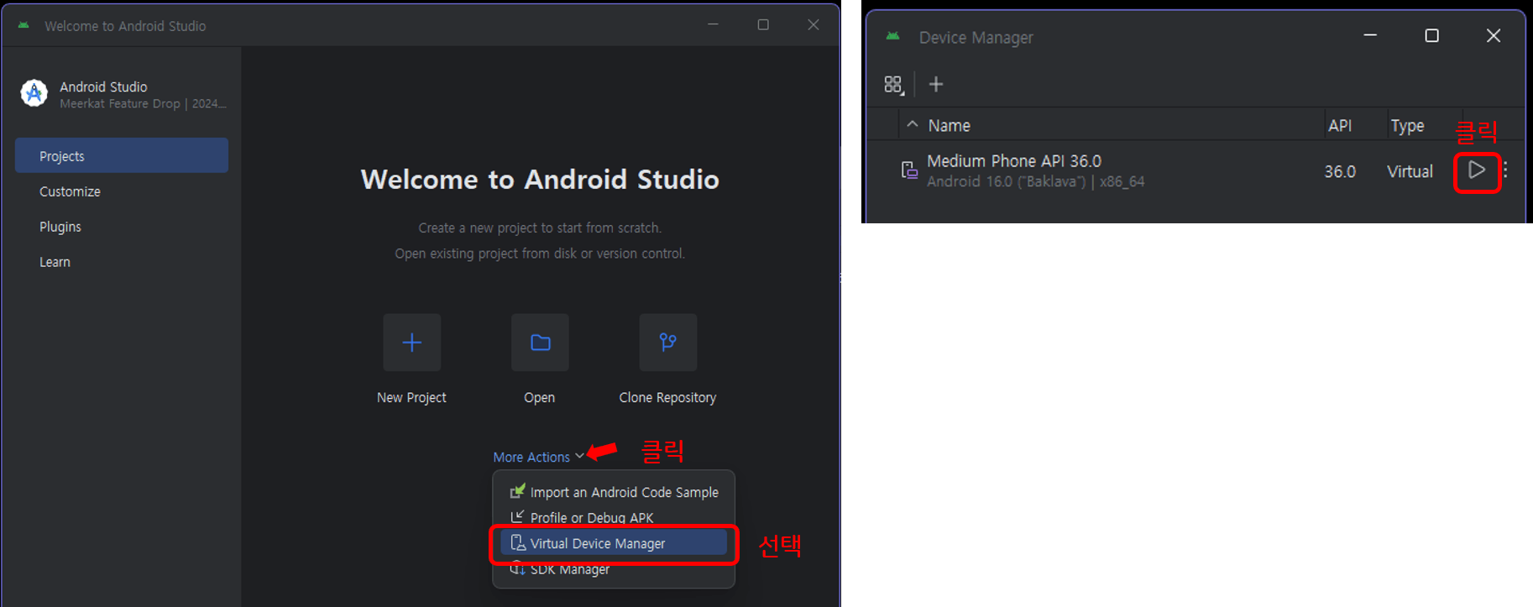Screen dimensions: 1533x607
Task: Open the Projects tab in sidebar
Action: click(x=122, y=156)
